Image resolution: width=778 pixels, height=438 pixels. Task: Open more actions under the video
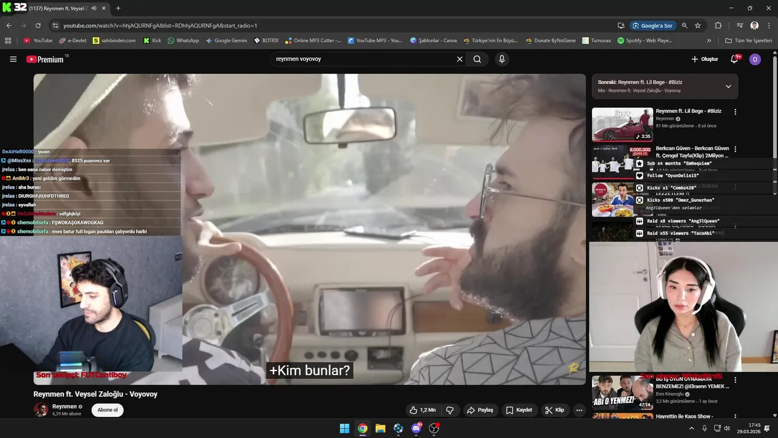579,410
